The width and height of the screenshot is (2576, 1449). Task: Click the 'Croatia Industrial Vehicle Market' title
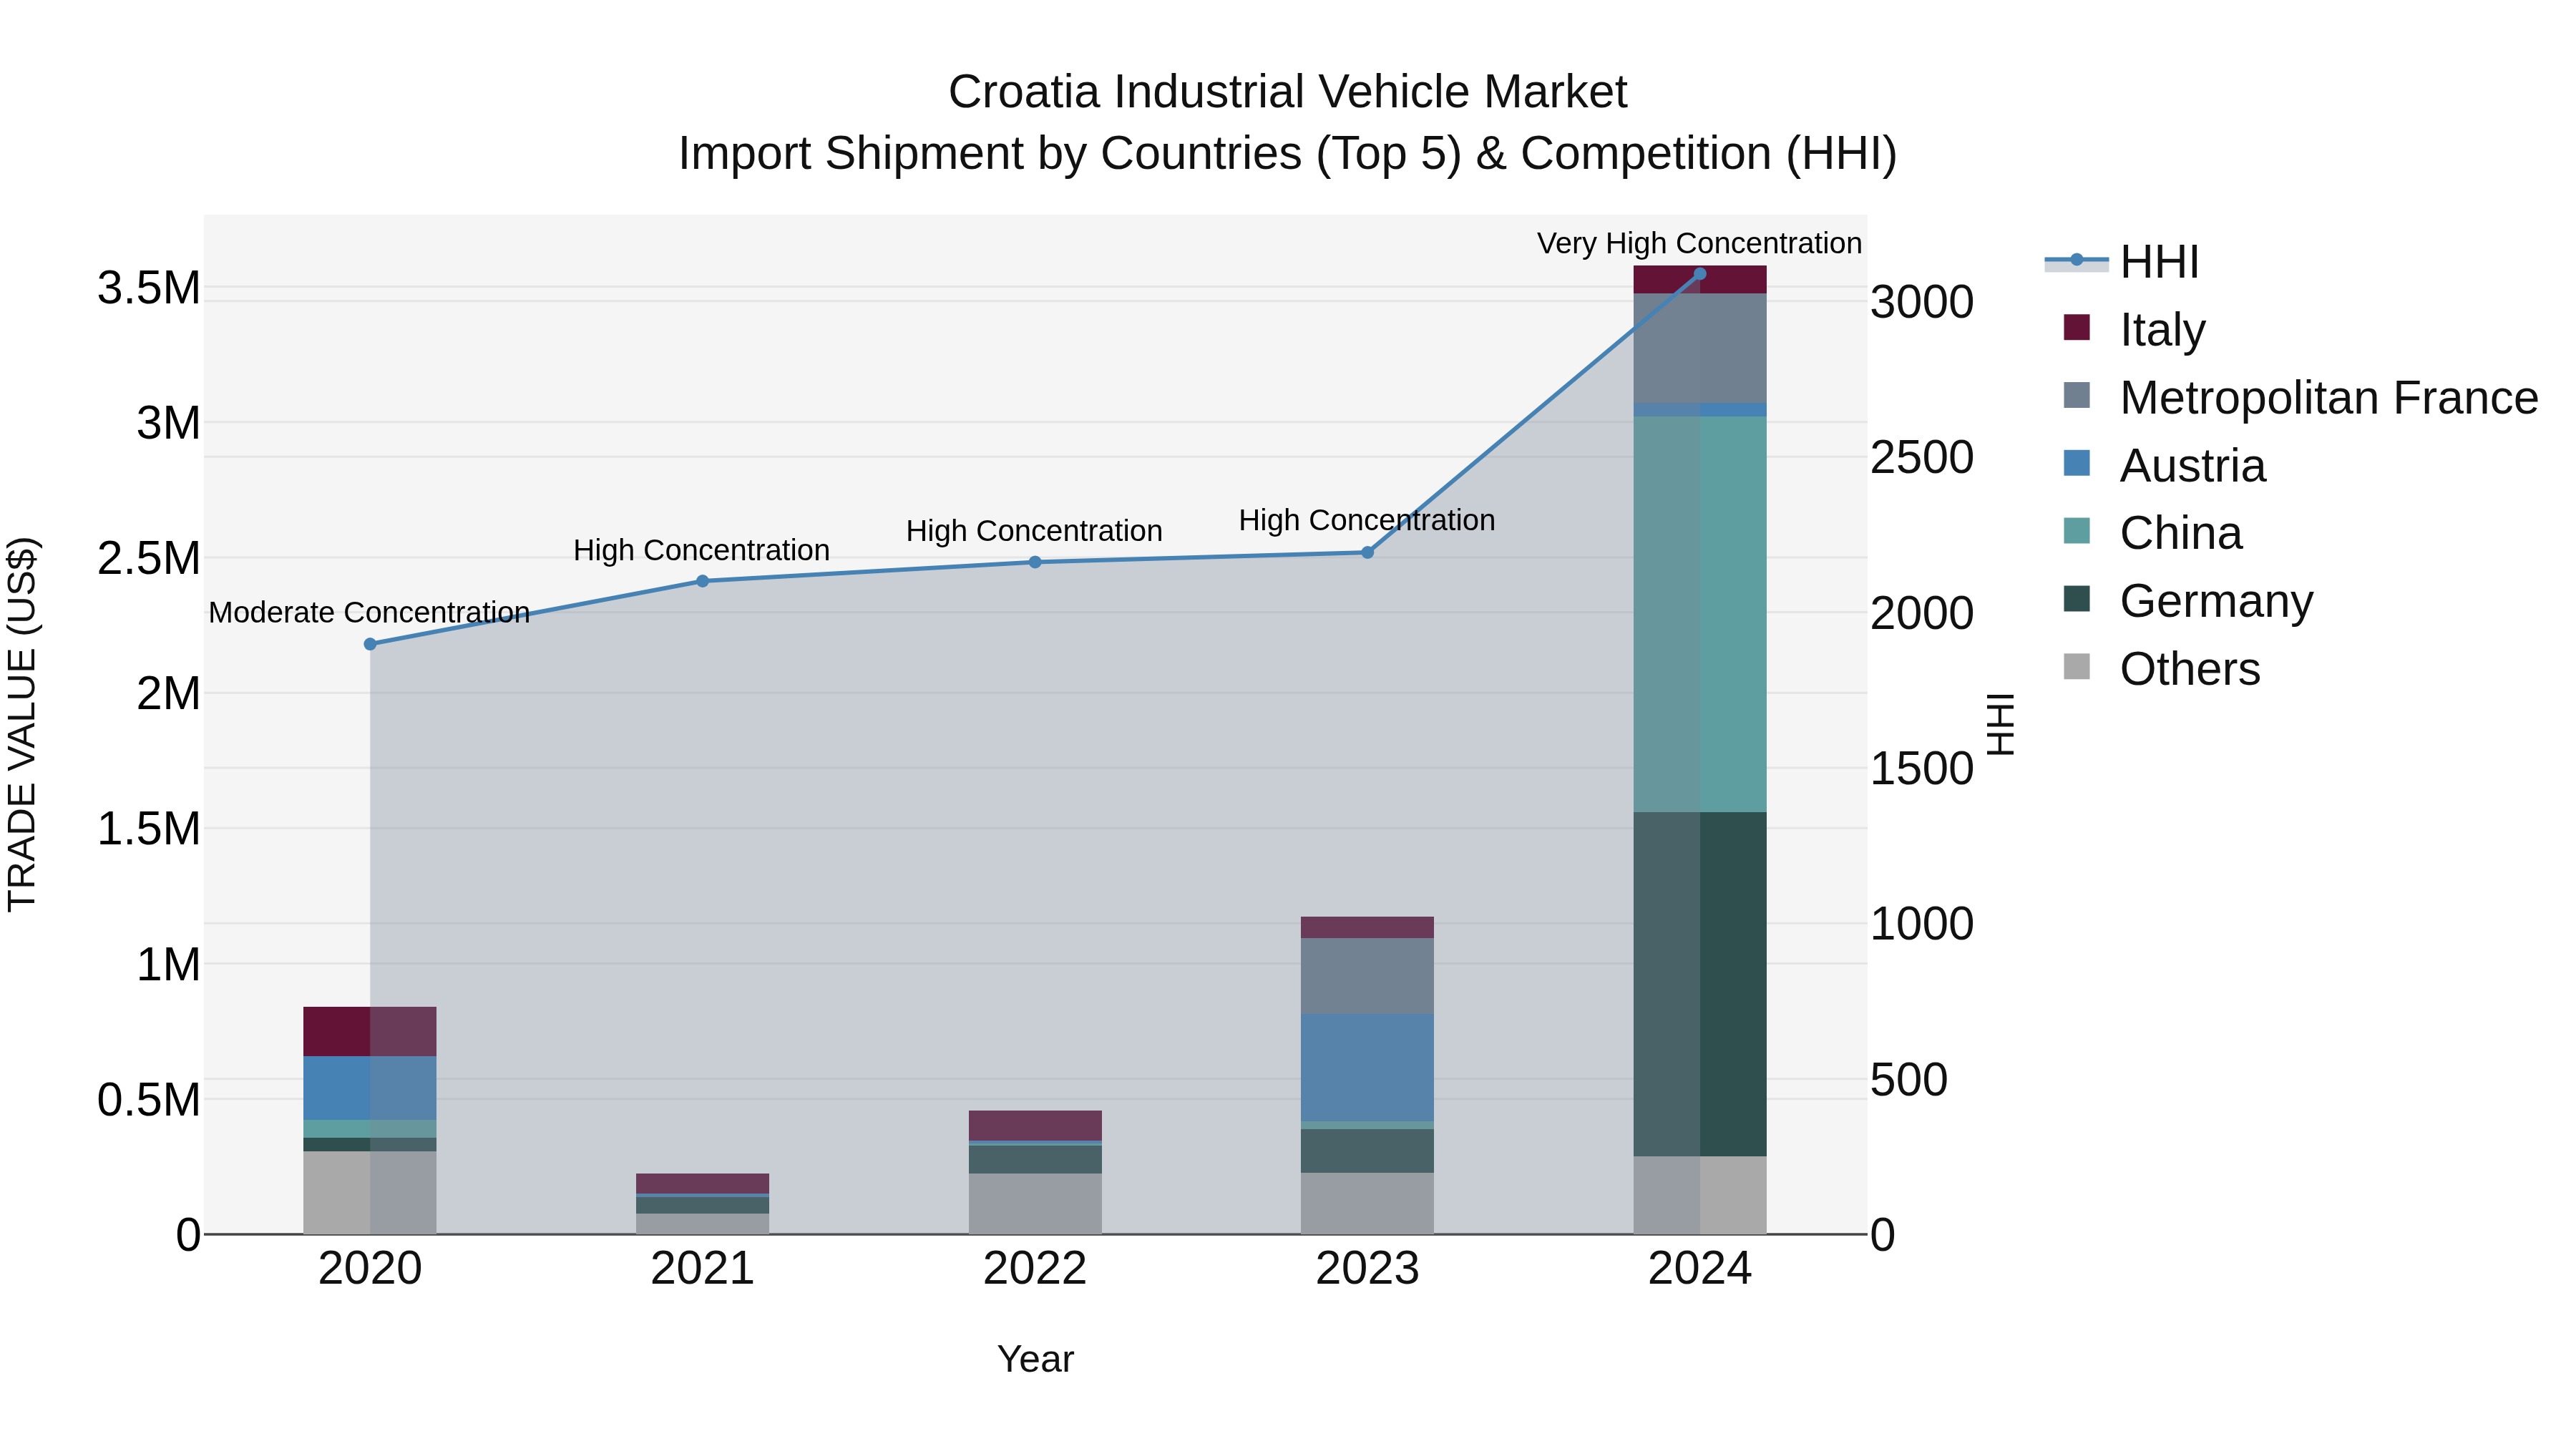pyautogui.click(x=1288, y=92)
